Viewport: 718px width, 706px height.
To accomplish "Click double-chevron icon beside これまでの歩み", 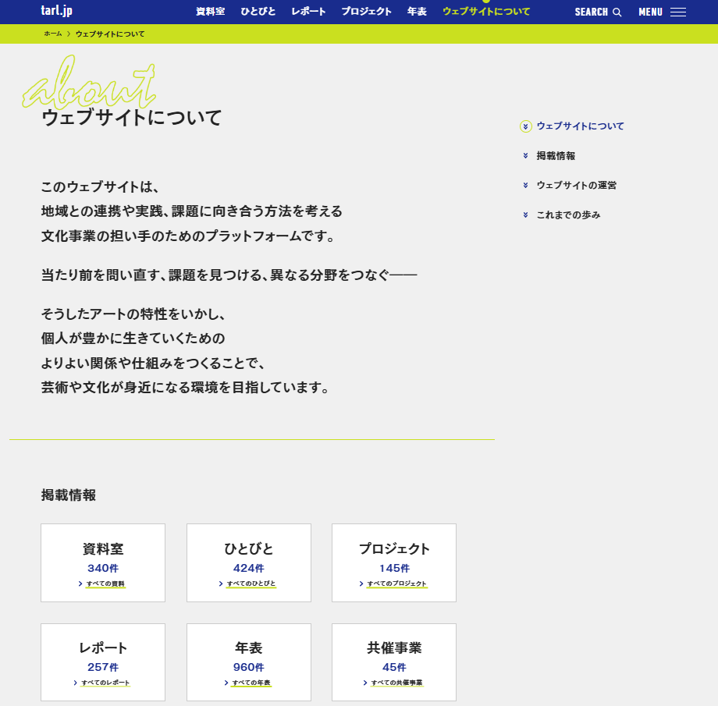I will coord(526,215).
